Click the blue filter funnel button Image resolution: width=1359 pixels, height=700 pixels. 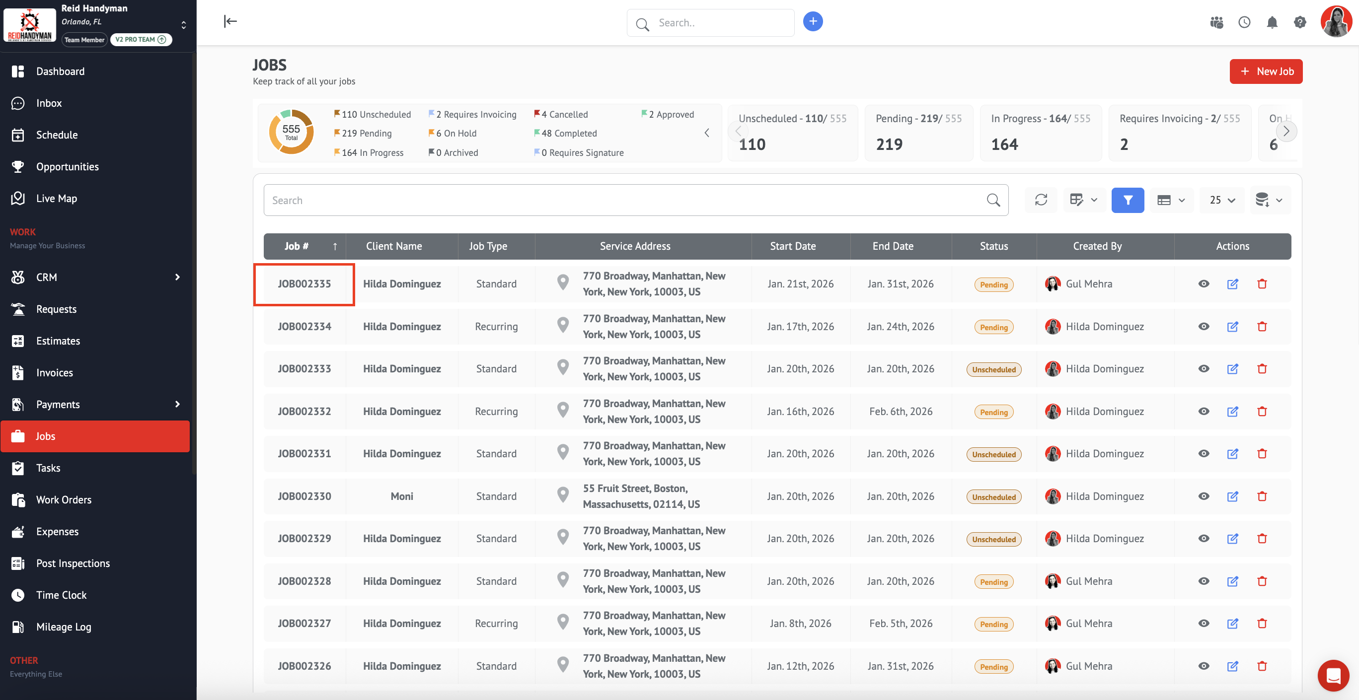tap(1128, 200)
